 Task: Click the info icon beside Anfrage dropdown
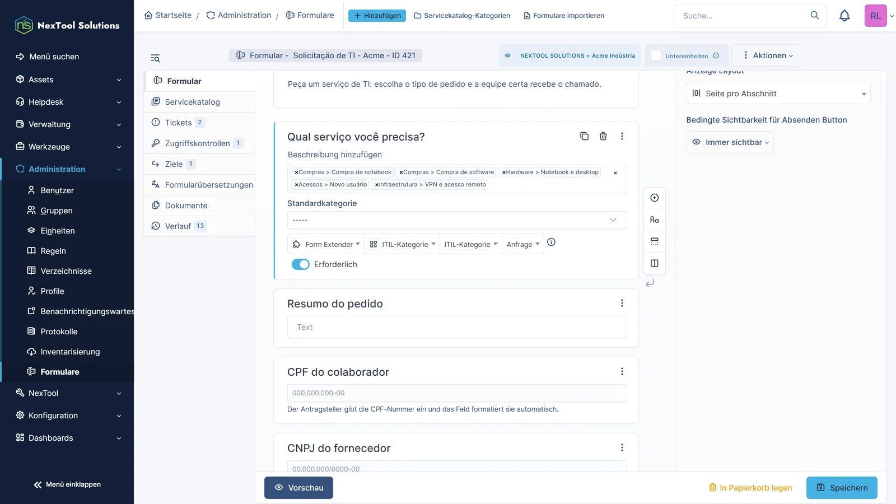(551, 242)
